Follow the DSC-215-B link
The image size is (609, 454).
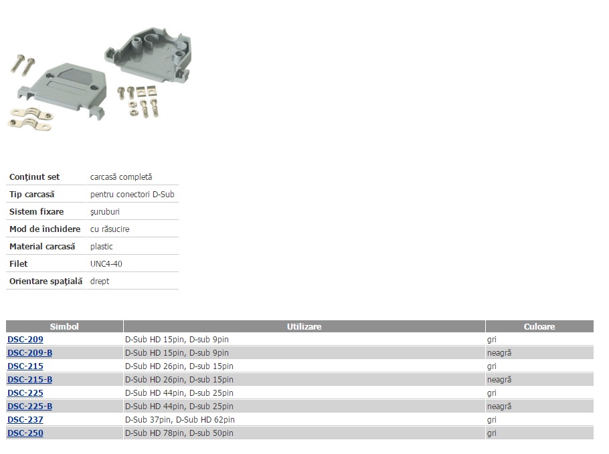tap(29, 380)
